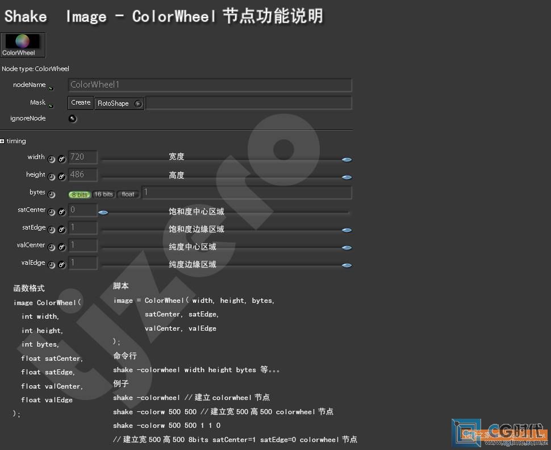Image resolution: width=551 pixels, height=450 pixels.
Task: Click the nodeName input field
Action: 210,85
